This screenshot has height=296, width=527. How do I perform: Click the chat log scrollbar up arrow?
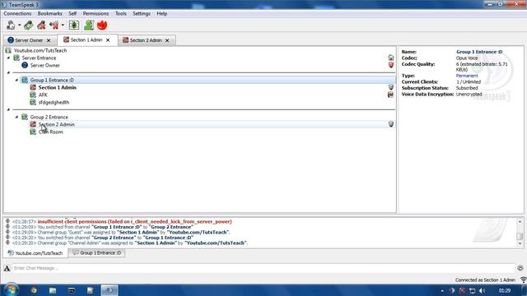pos(520,221)
